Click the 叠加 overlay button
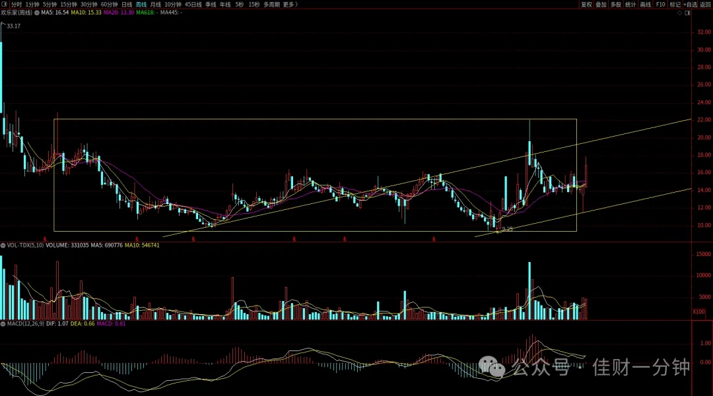Viewport: 713px width, 396px height. (601, 5)
